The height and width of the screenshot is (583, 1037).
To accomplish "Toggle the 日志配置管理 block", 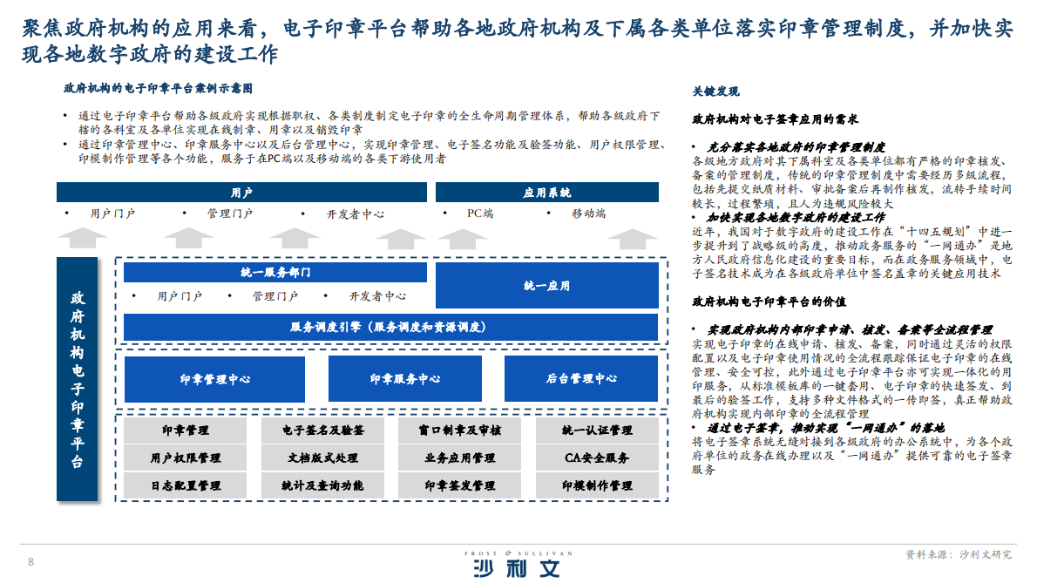I will [x=185, y=485].
